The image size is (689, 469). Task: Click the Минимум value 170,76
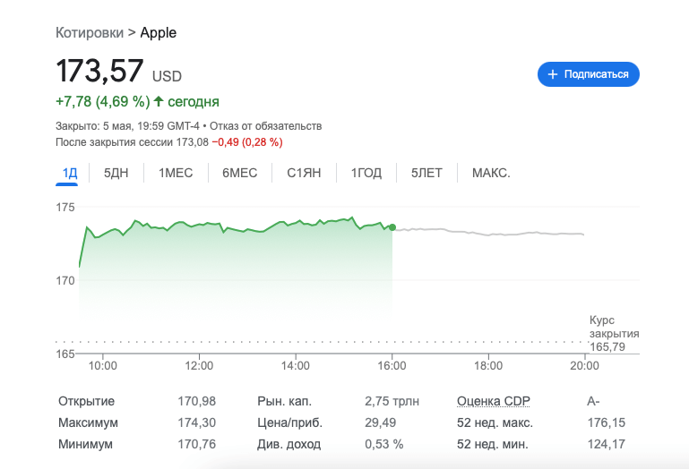(x=197, y=444)
